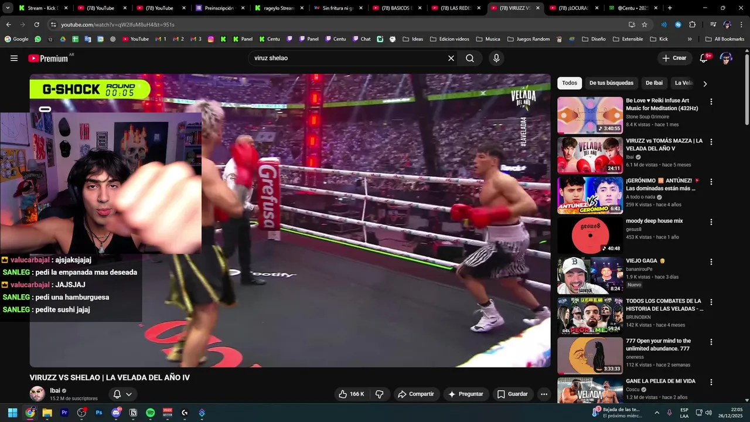Switch to 'Stream - Kick' browser tab
The image size is (750, 422).
click(x=44, y=8)
